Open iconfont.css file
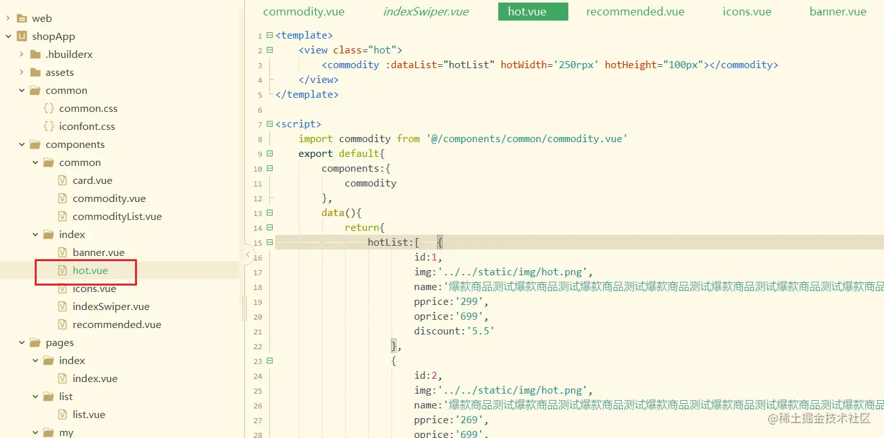This screenshot has height=438, width=884. click(x=87, y=127)
